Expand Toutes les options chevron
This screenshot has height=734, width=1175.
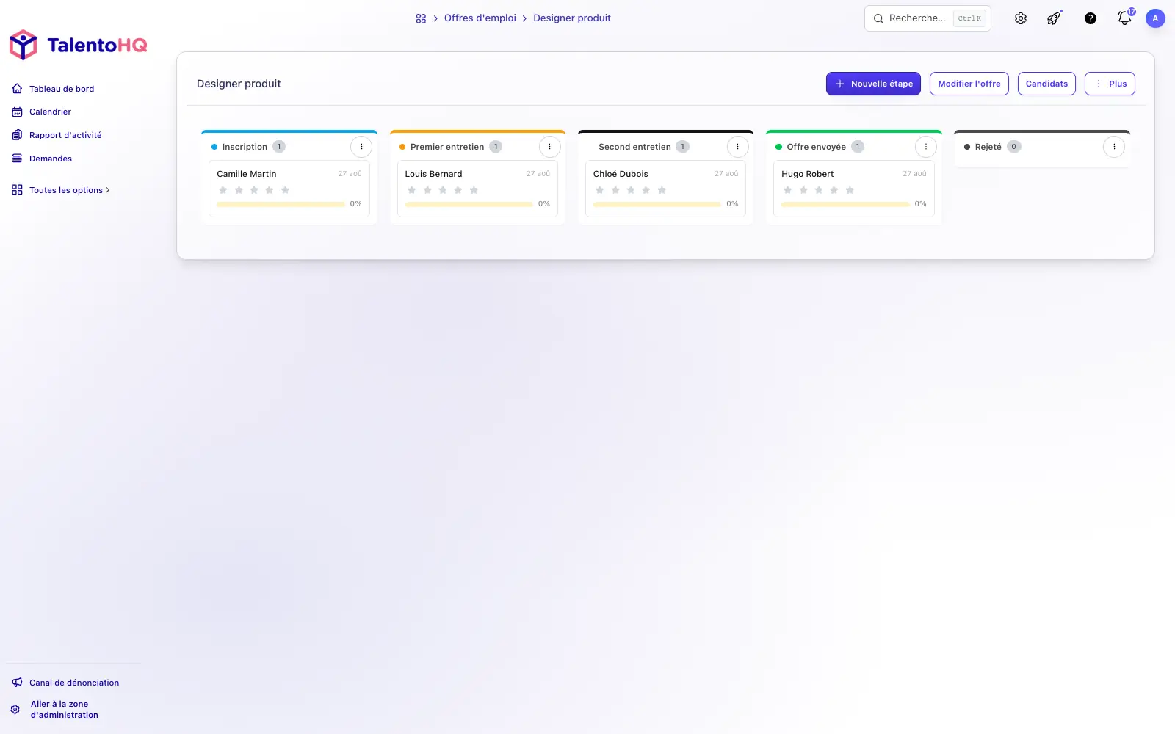108,190
